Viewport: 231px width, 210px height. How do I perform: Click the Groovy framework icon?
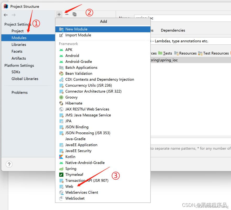coord(61,97)
